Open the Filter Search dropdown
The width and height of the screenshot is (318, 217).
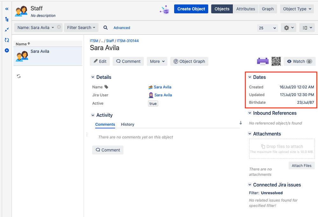[x=81, y=28]
